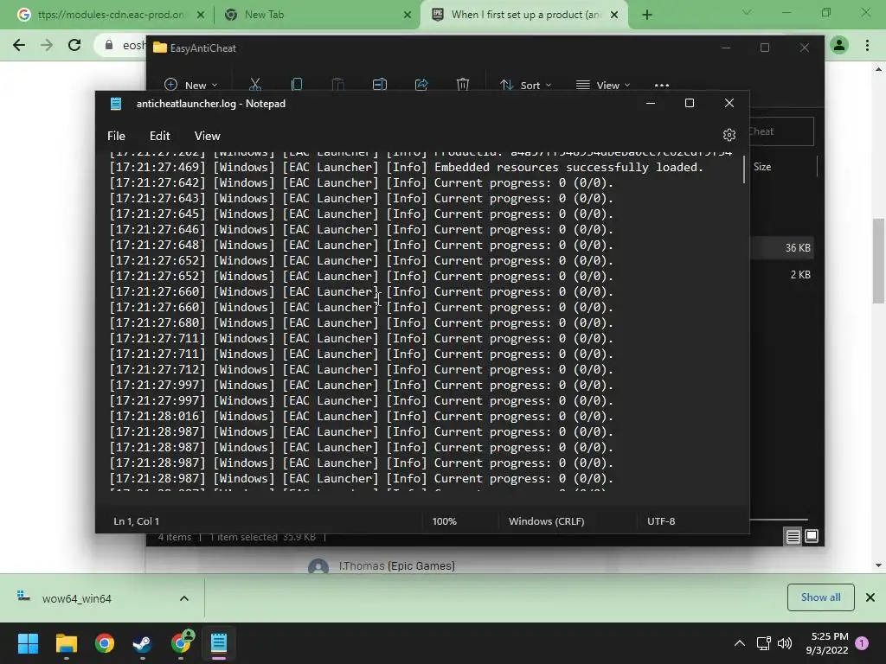Image resolution: width=886 pixels, height=664 pixels.
Task: Click the Copy icon in File Explorer
Action: coord(296,85)
